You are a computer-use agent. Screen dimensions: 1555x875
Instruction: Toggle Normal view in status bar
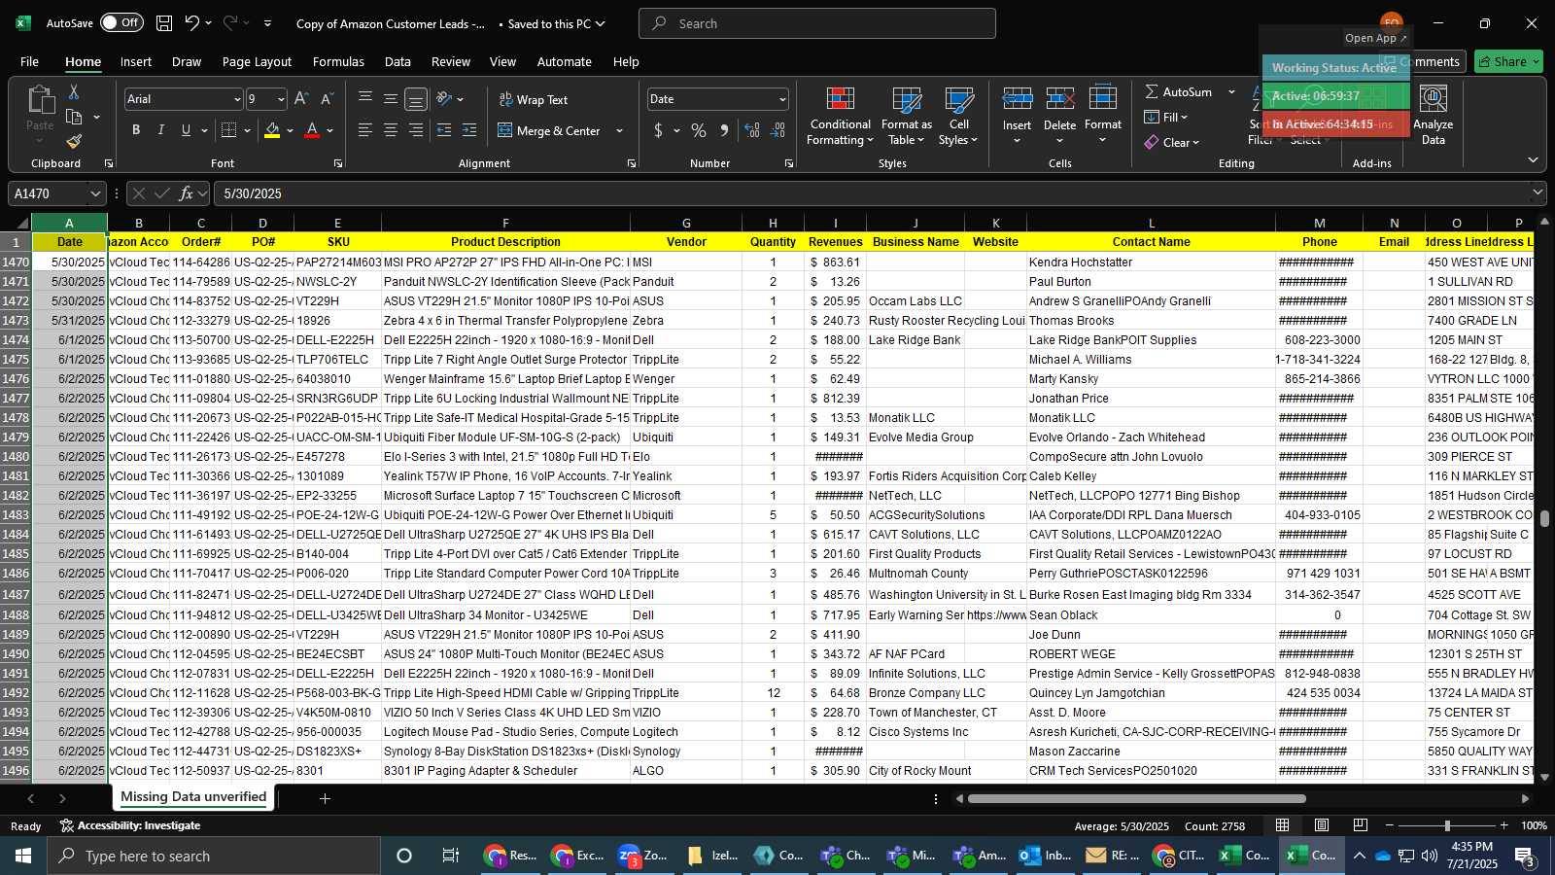1283,825
